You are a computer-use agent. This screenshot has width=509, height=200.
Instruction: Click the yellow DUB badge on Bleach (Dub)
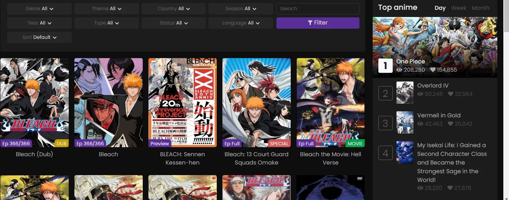[x=62, y=143]
